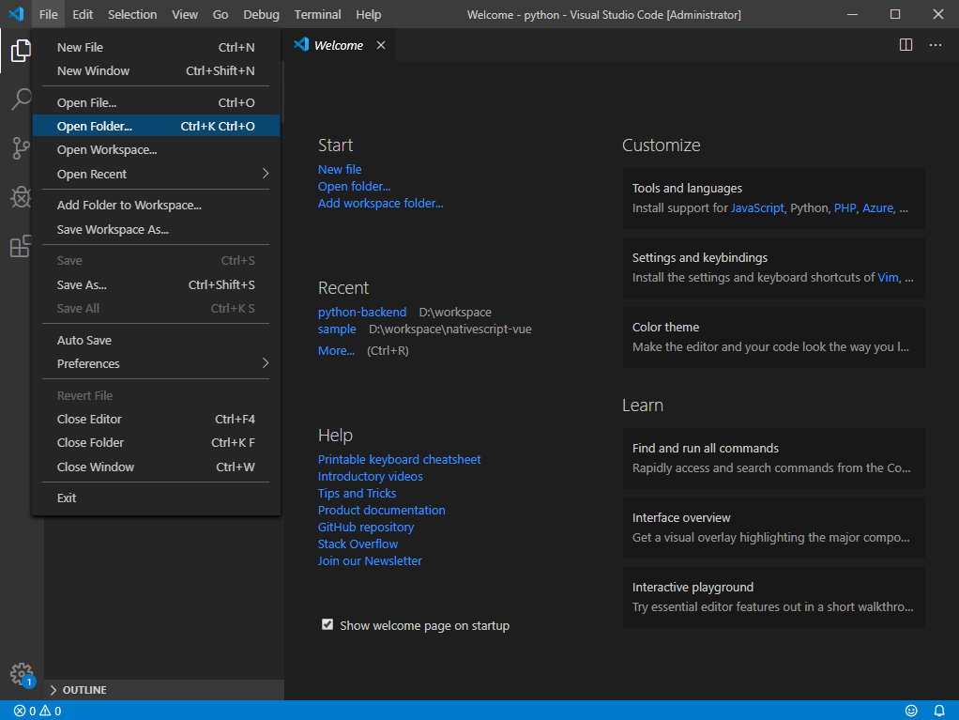Open the Debug menu
The image size is (959, 720).
(261, 14)
